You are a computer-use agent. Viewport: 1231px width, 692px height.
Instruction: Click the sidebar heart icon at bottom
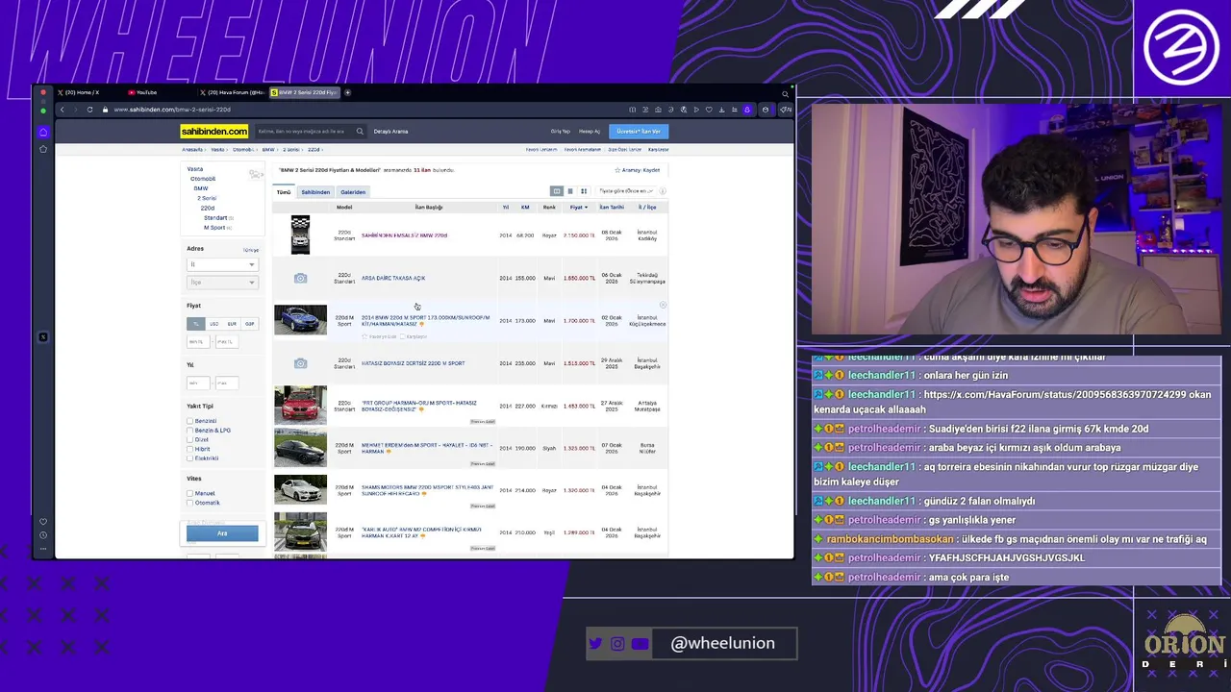[x=42, y=522]
